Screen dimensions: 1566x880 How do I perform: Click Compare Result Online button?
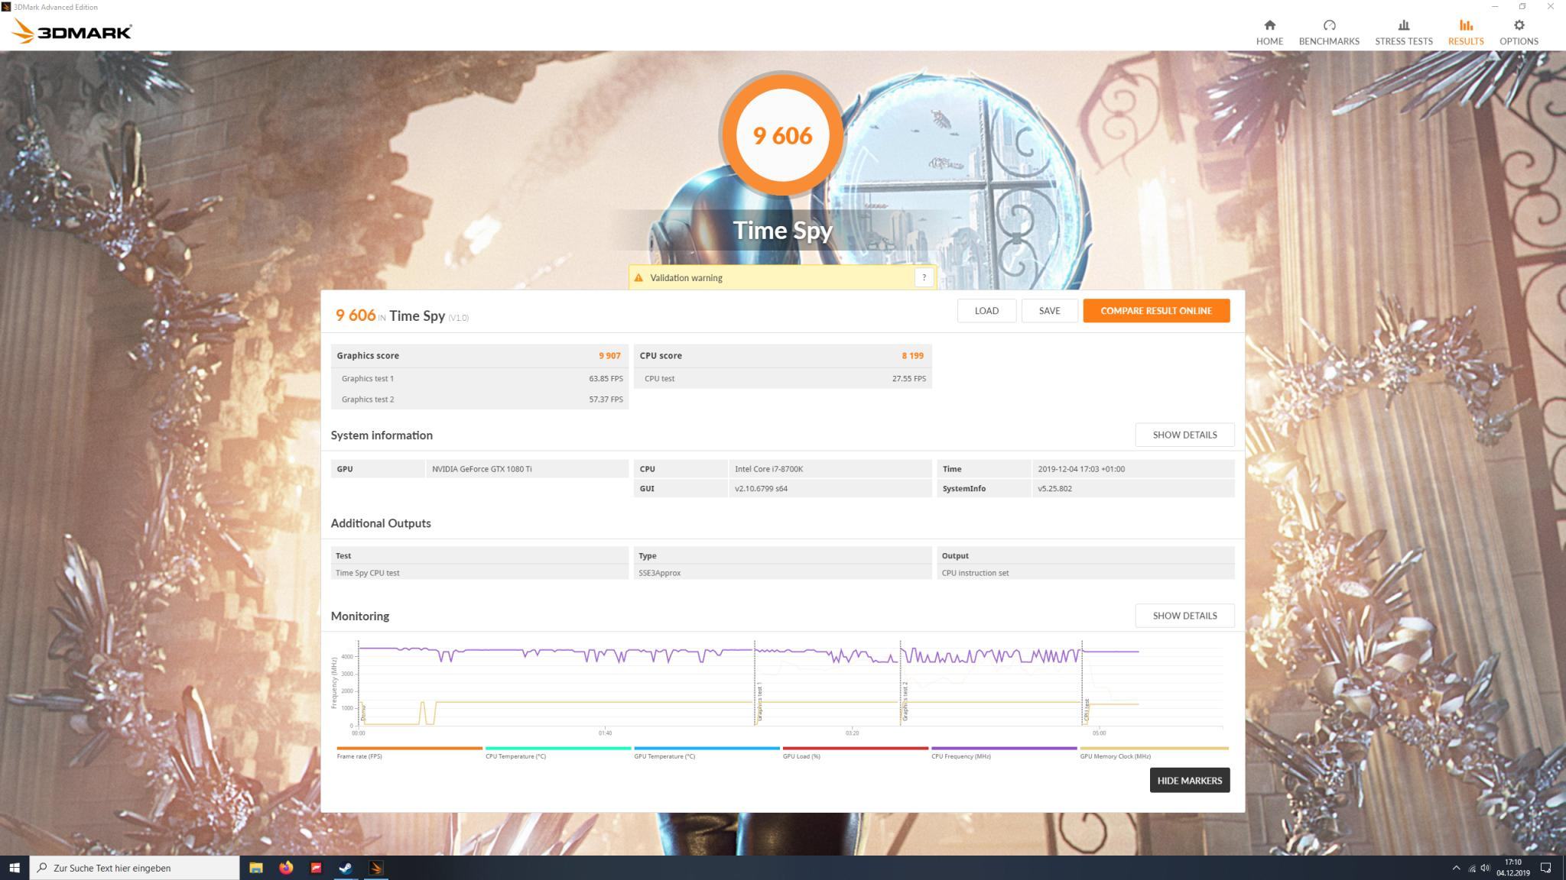click(x=1155, y=311)
